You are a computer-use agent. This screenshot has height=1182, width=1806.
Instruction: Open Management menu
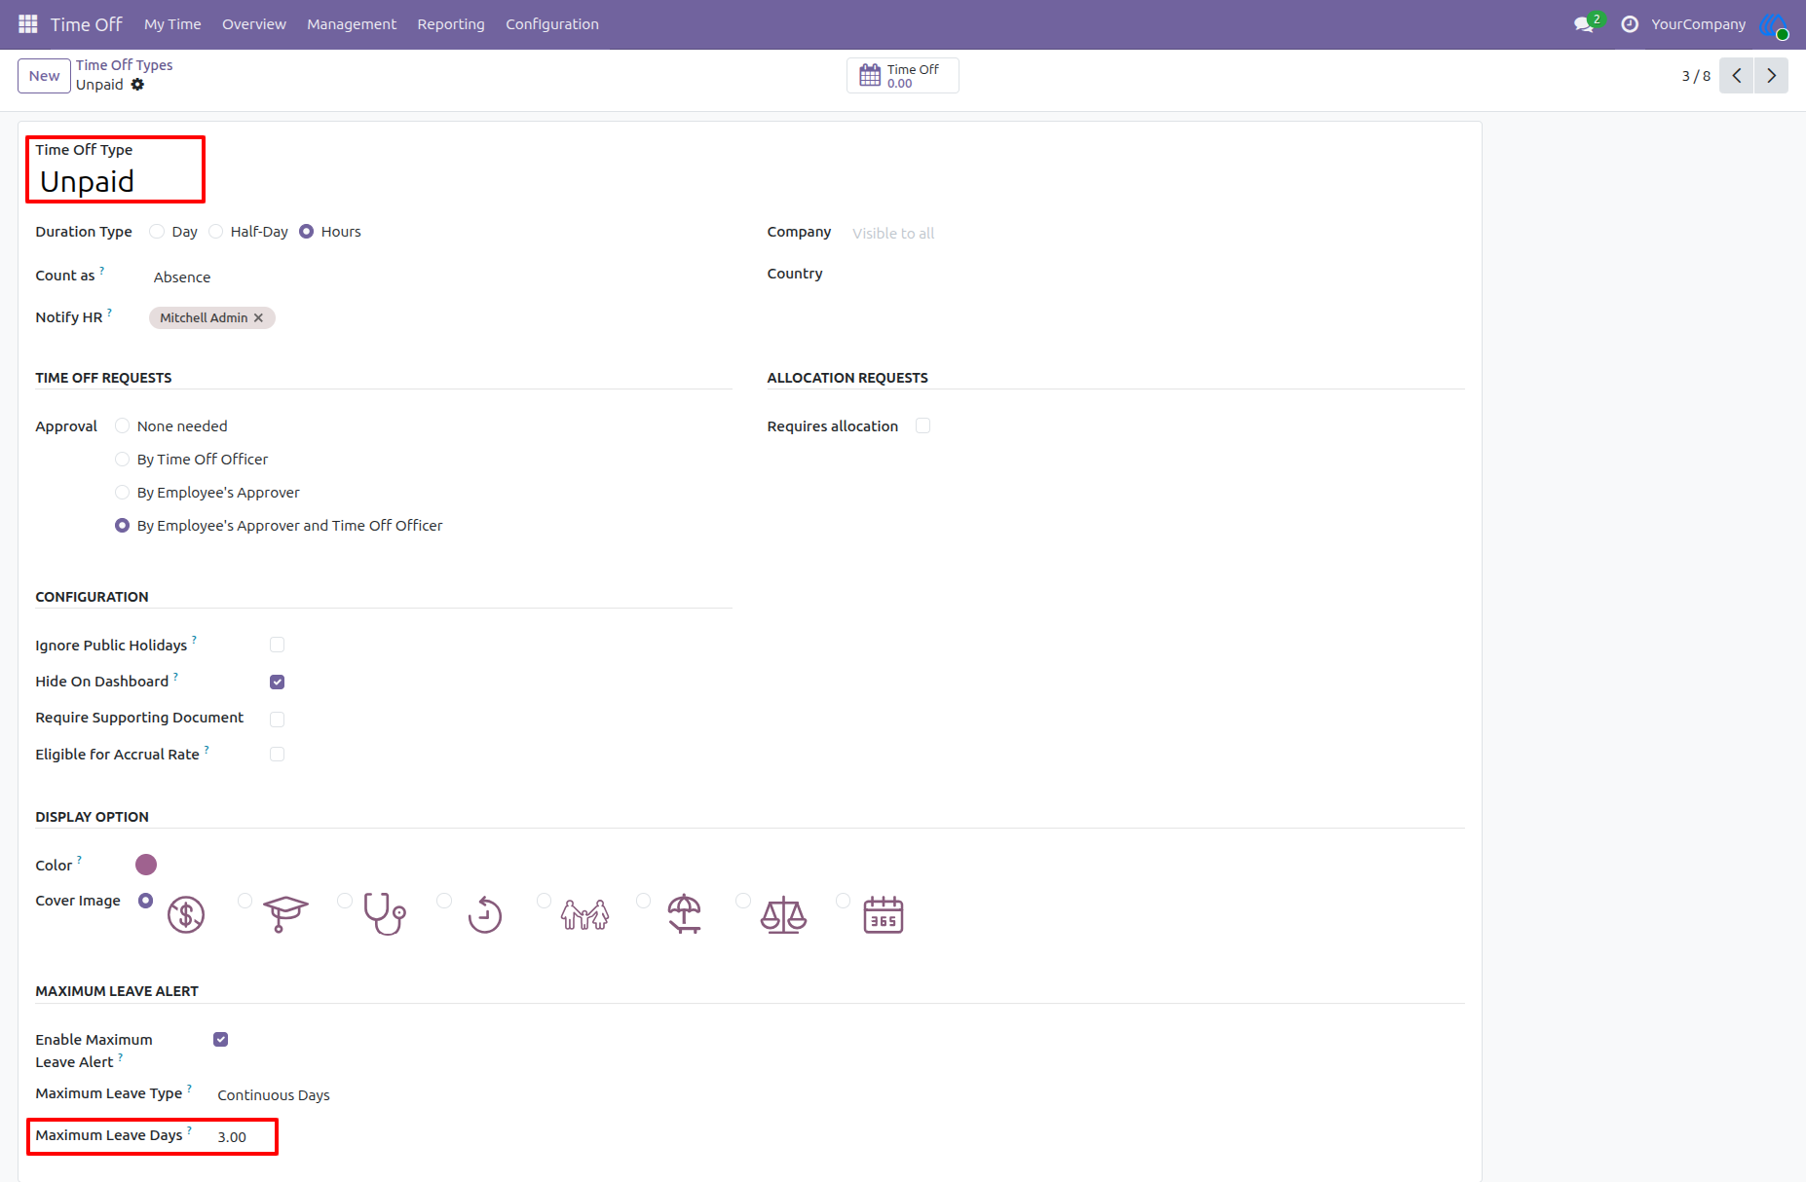tap(352, 24)
